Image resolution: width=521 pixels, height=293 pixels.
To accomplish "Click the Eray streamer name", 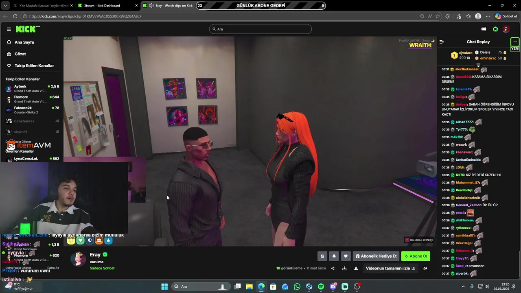I will [x=95, y=255].
